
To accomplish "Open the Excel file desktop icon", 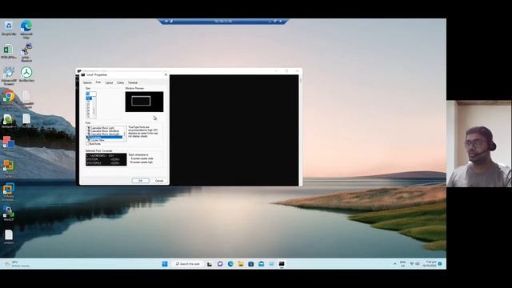I will point(9,51).
